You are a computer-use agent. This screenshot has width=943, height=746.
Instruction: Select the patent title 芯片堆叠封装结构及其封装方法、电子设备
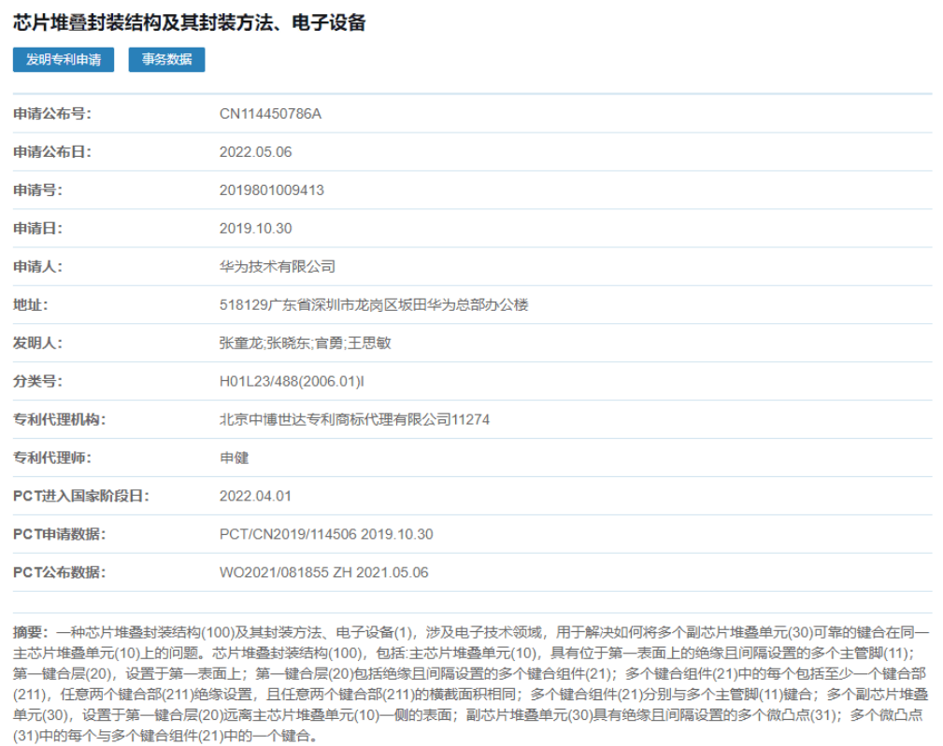point(190,22)
